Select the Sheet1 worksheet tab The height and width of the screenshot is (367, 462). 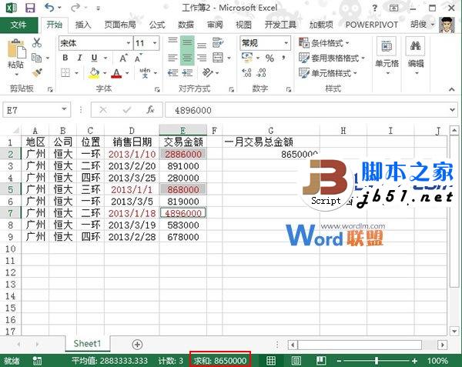click(87, 343)
